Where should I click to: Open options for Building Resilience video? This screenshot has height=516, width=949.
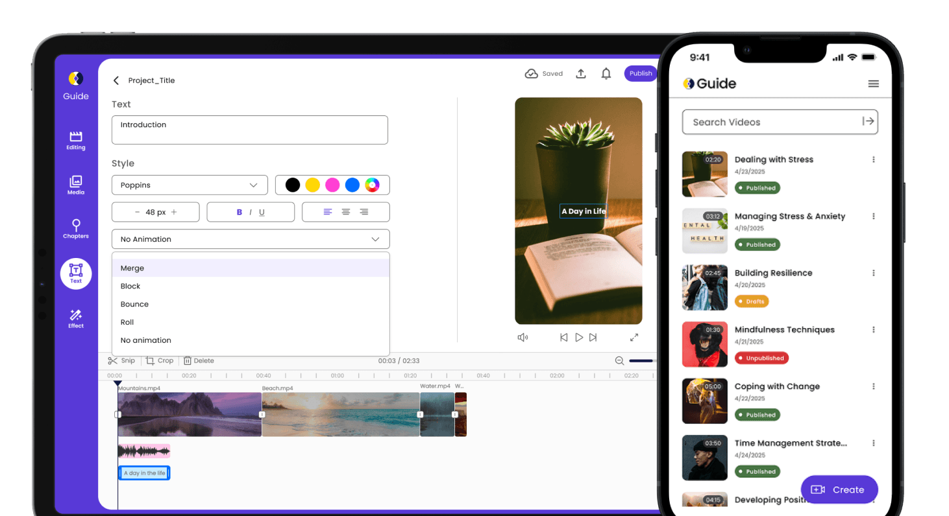tap(874, 273)
